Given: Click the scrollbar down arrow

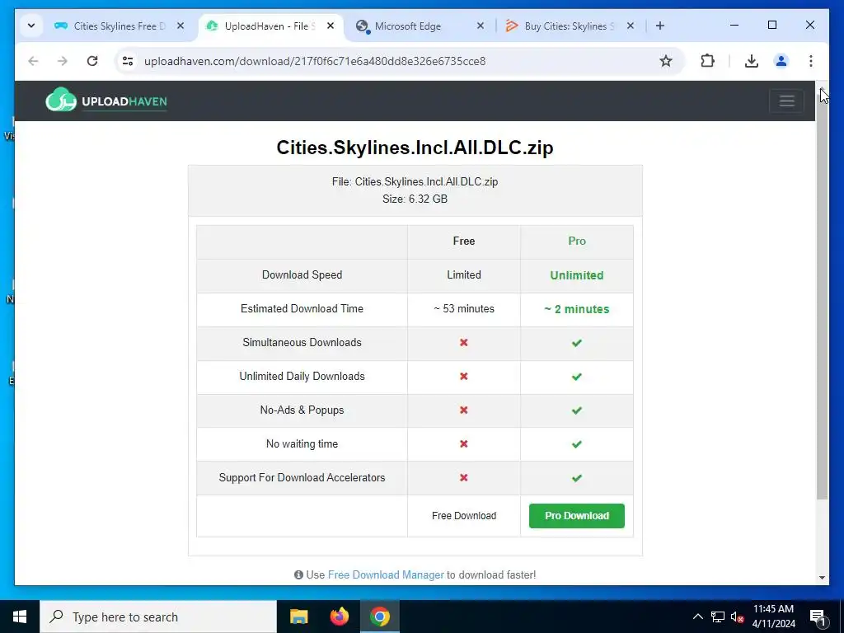Looking at the screenshot, I should tap(822, 578).
